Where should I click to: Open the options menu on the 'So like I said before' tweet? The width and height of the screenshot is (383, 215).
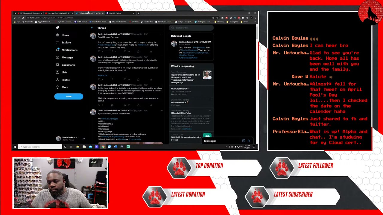tap(161, 85)
